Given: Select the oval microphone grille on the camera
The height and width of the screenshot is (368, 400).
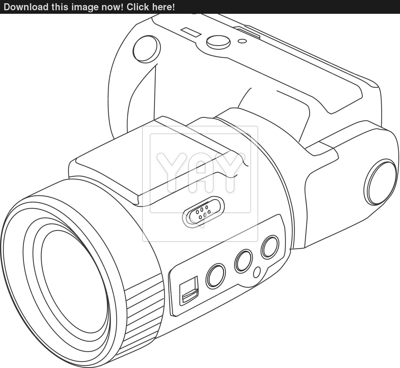Looking at the screenshot, I should pos(204,212).
